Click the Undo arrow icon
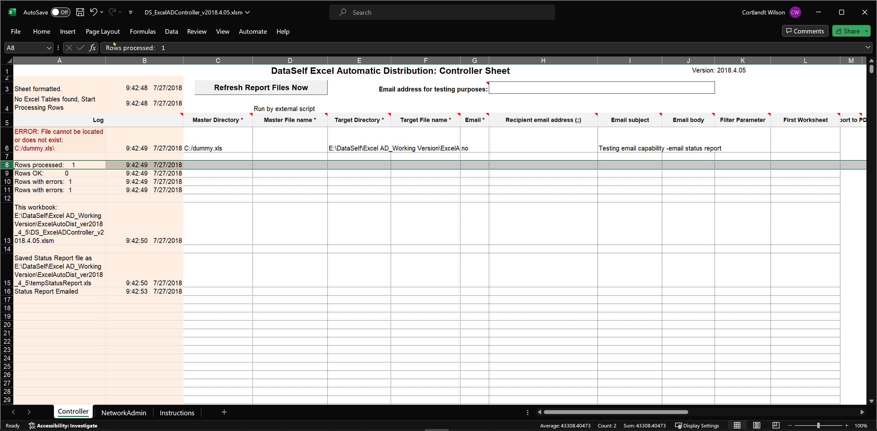The width and height of the screenshot is (877, 431). pos(93,12)
